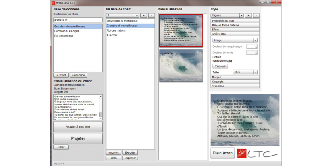This screenshot has height=166, width=332.
Task: Select 'Roi des nations' in database results
Action: pos(78,36)
